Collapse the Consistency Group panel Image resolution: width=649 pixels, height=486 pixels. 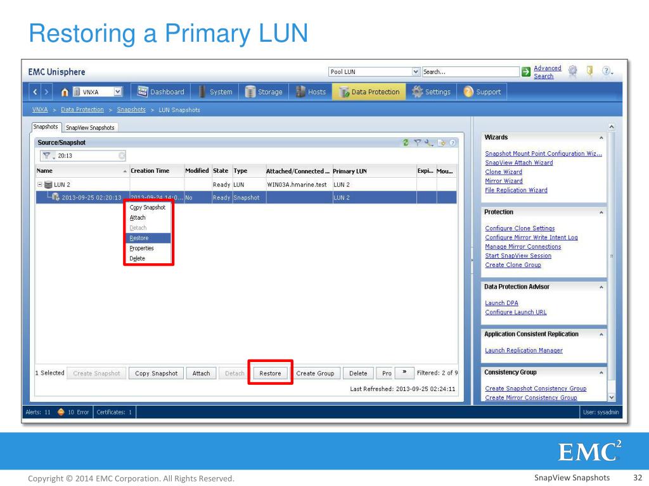coord(601,373)
